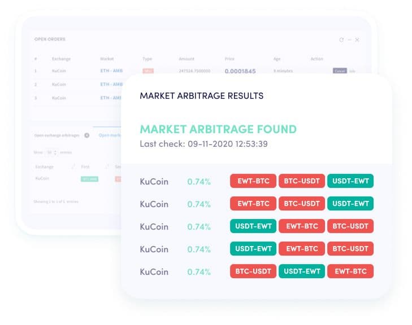Switch to the Open market arbitrages tab
Viewport: 412px width, 325px height.
(x=110, y=135)
